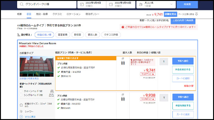This screenshot has width=214, height=120.
Task: Open room quantity selector for ¥9,741 plan
Action: pos(164,62)
